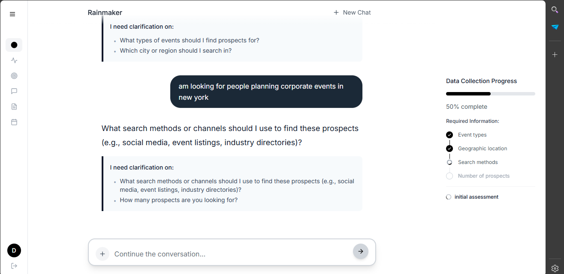Click the Data Collection Progress bar

click(491, 94)
